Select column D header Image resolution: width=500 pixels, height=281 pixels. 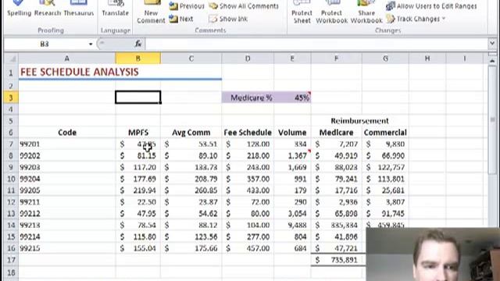coord(248,59)
